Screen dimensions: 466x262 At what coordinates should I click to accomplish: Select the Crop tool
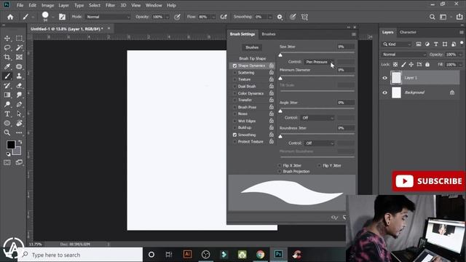click(7, 57)
